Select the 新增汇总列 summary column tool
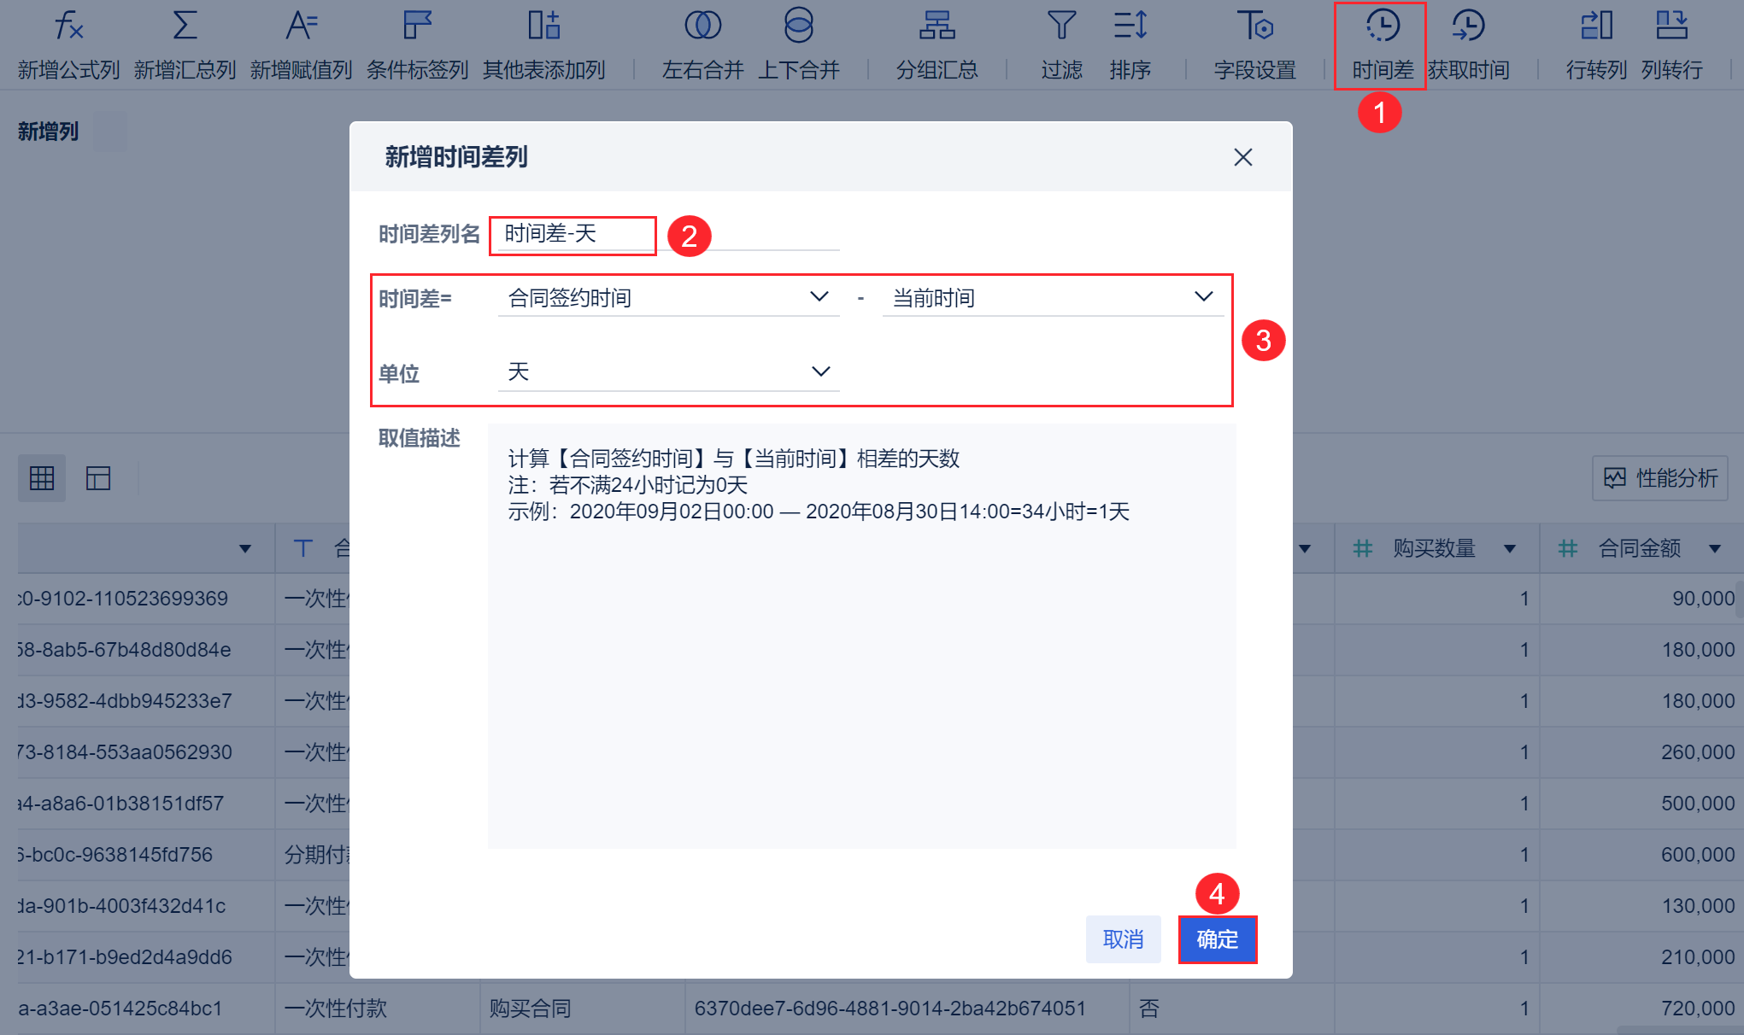This screenshot has height=1035, width=1744. 185,46
